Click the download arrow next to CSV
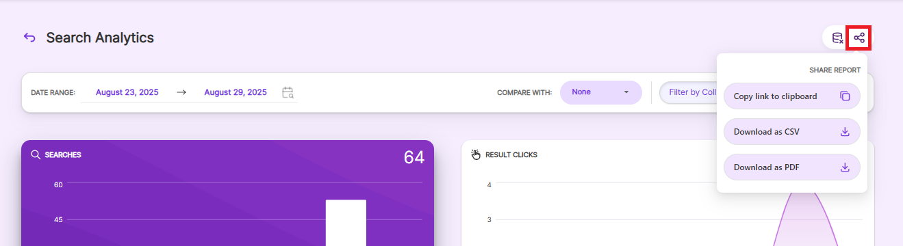 click(845, 131)
